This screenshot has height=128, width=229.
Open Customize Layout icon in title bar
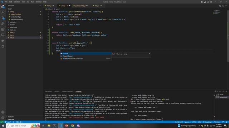(211, 2)
